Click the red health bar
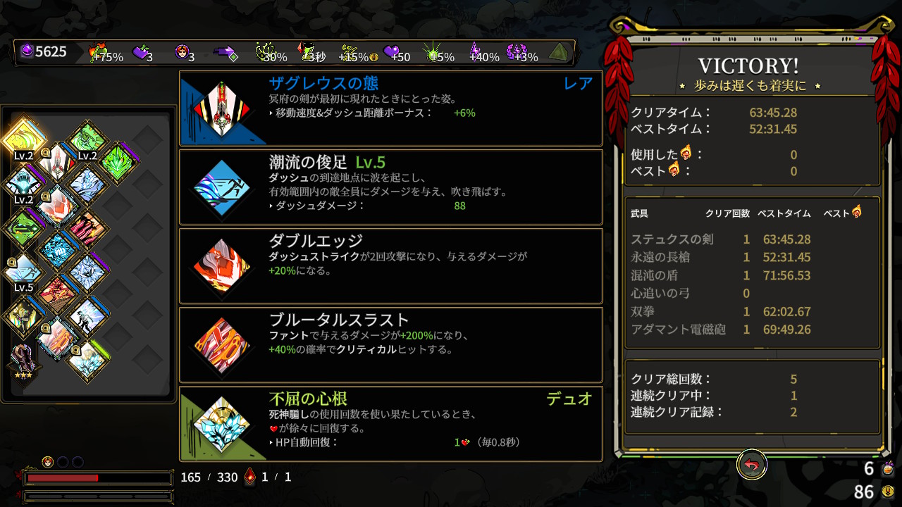The height and width of the screenshot is (507, 902). [98, 478]
